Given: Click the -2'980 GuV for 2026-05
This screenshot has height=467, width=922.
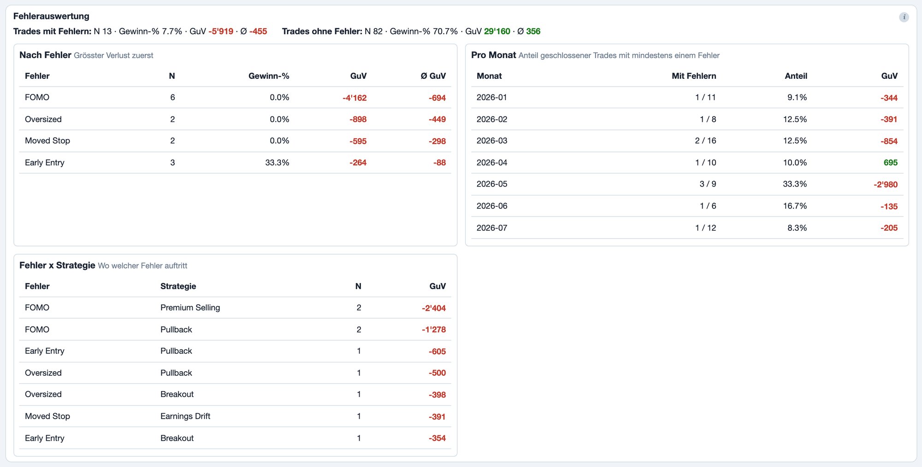Looking at the screenshot, I should click(x=886, y=184).
